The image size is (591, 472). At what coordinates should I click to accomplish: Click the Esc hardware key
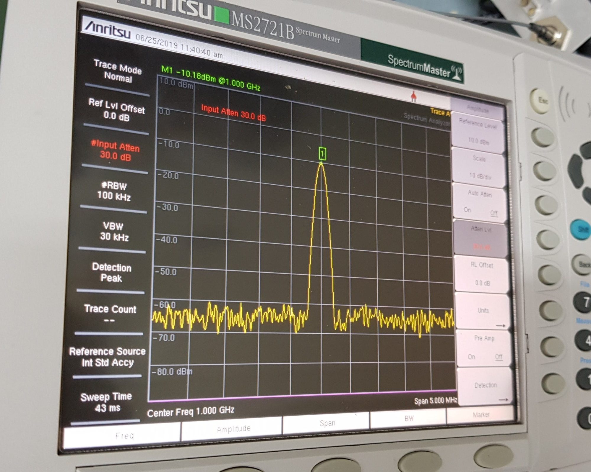[542, 101]
